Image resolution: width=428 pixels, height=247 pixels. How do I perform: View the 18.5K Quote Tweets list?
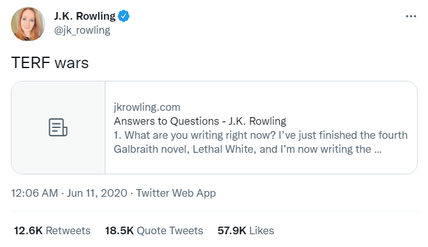click(154, 230)
